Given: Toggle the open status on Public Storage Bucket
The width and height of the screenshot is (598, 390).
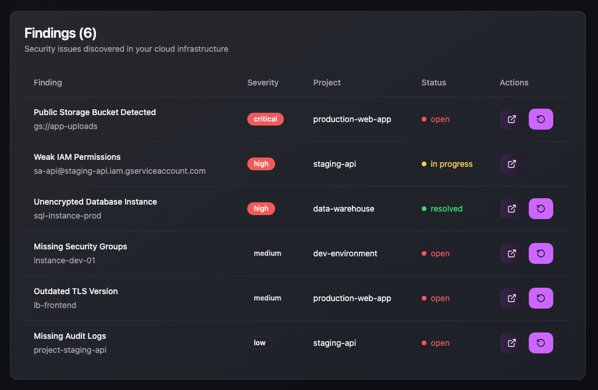Looking at the screenshot, I should click(435, 119).
